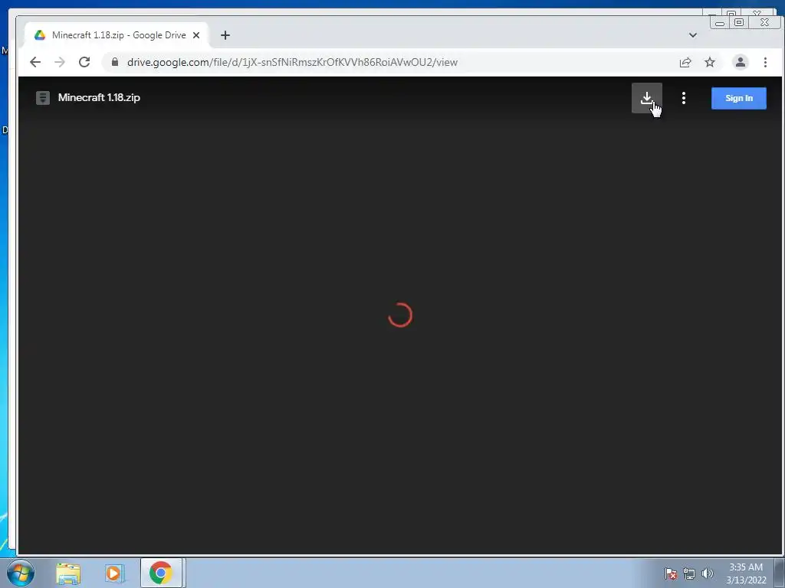Image resolution: width=785 pixels, height=588 pixels.
Task: Click the Chrome taskbar button
Action: tap(161, 573)
